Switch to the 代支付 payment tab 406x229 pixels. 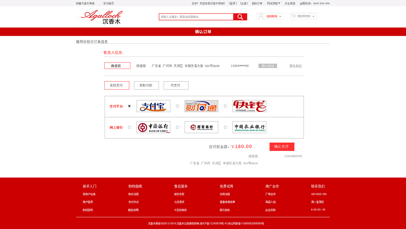tap(176, 85)
